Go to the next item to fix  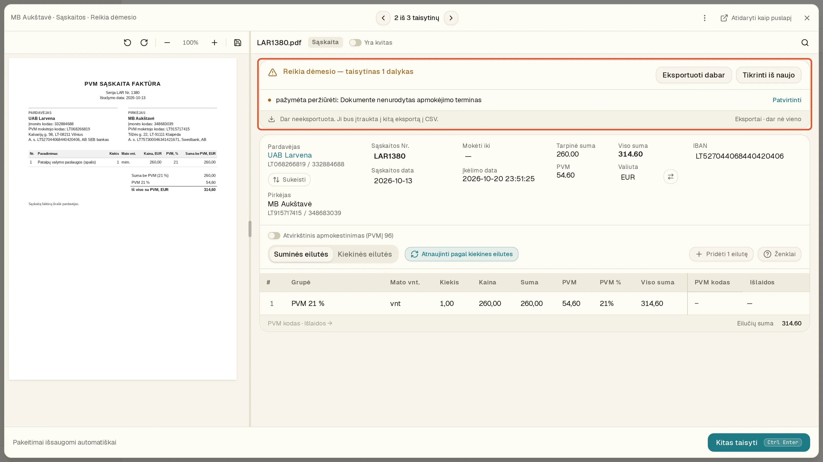(451, 18)
